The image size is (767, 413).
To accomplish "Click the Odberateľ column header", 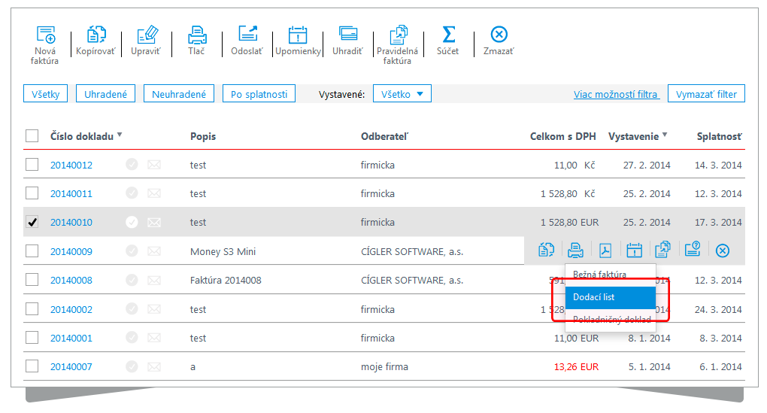I will [x=384, y=136].
